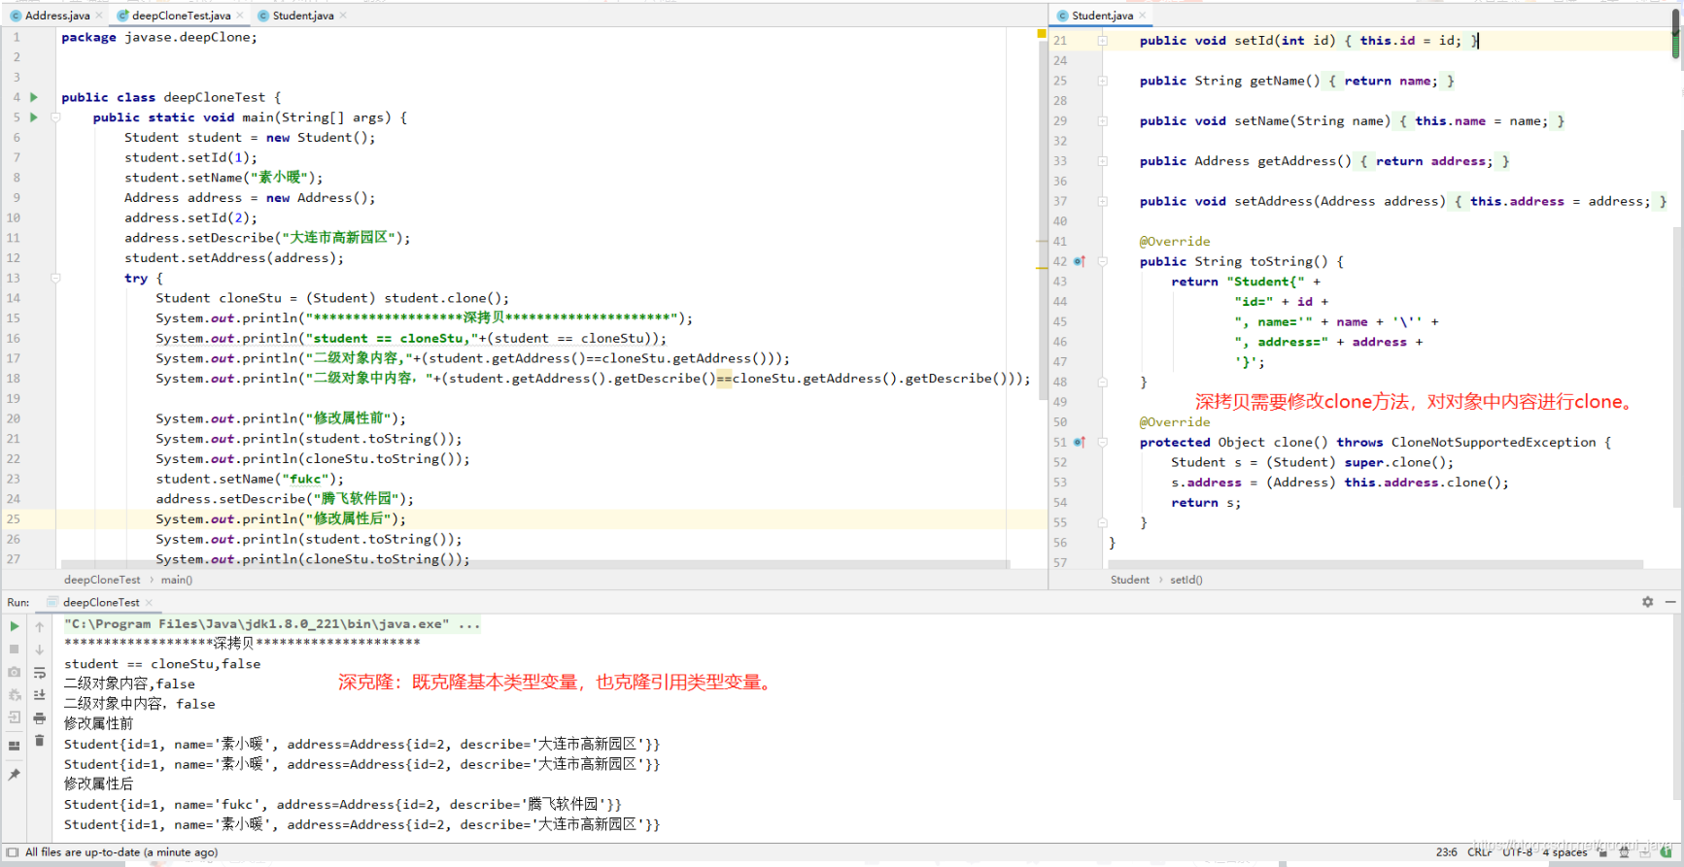Close right split Student.java tab
This screenshot has height=867, width=1684.
click(1142, 16)
